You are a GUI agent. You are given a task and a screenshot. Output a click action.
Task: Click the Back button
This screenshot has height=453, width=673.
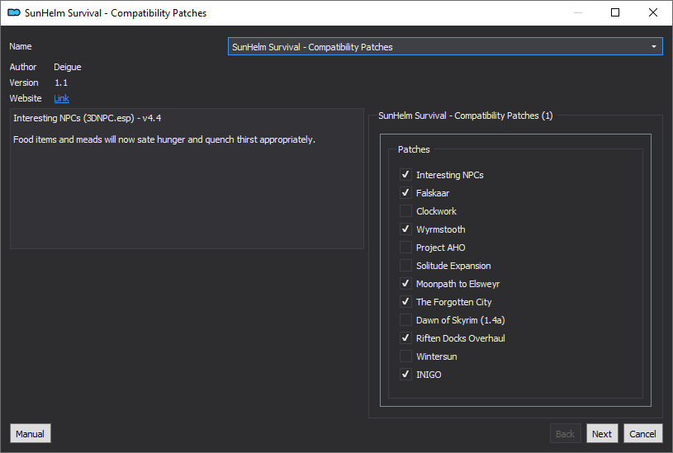[x=566, y=434]
